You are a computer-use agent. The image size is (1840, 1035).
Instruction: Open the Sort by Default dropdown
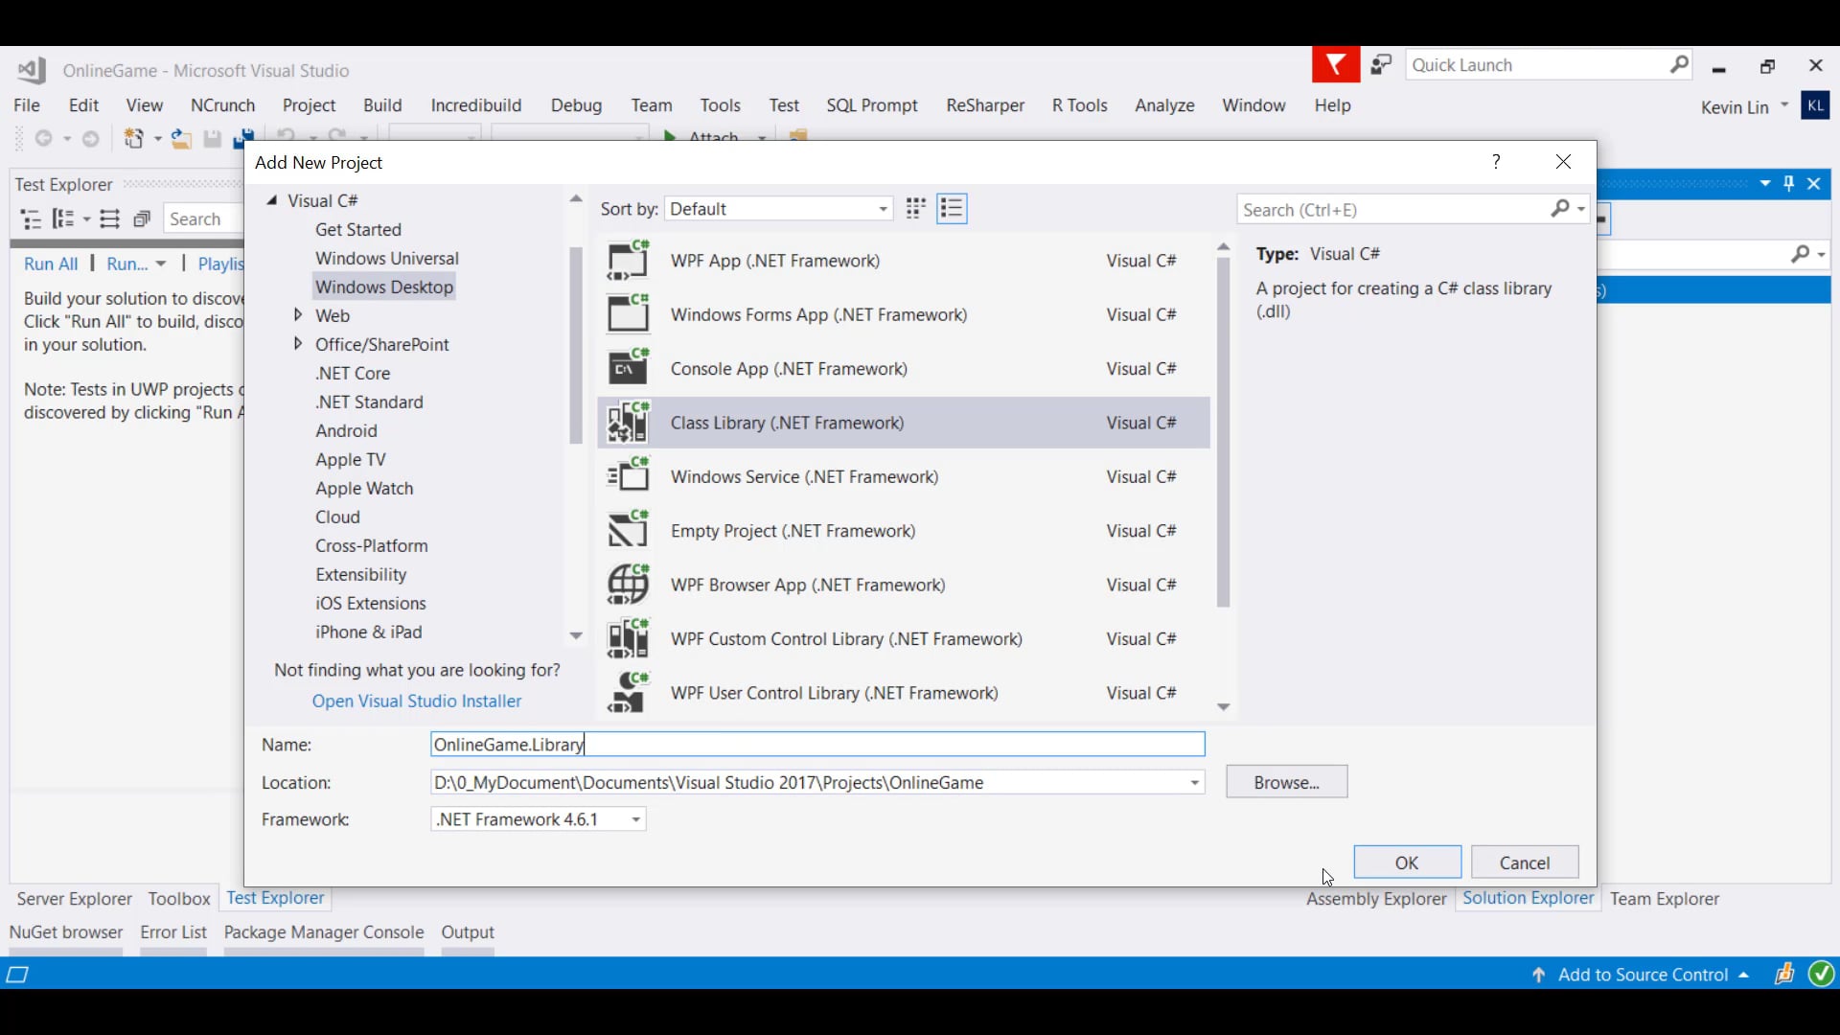(x=778, y=209)
